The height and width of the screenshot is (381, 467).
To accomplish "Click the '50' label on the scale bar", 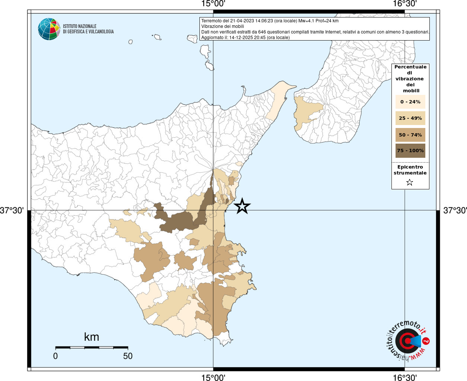I will [x=128, y=356].
